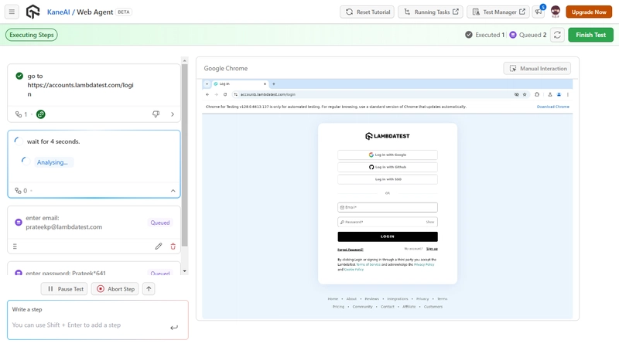Click the black LOGIN button
This screenshot has height=347, width=619.
click(x=388, y=236)
